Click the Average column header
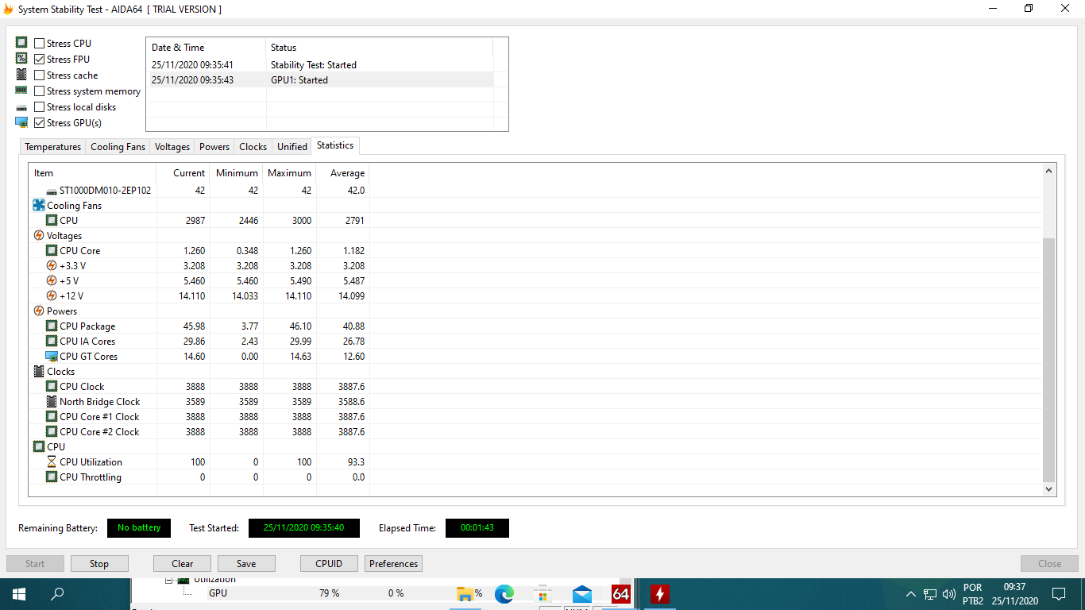1085x610 pixels. pyautogui.click(x=342, y=173)
